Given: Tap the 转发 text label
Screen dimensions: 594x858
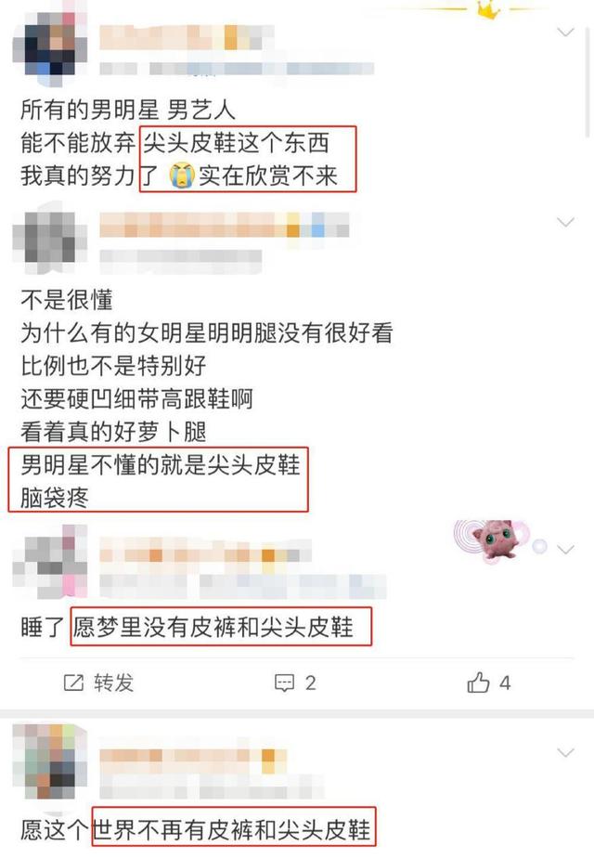Looking at the screenshot, I should click(x=114, y=682).
